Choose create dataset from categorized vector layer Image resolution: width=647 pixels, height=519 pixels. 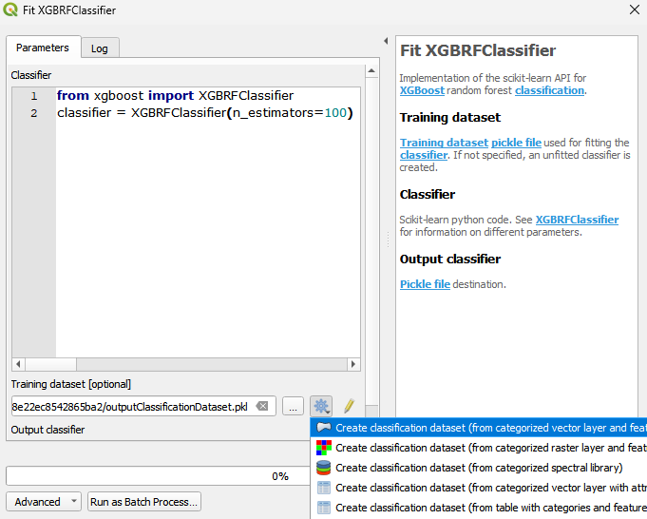[479, 428]
